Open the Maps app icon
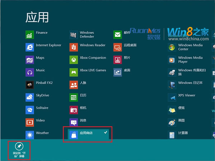Viewport: 215px width, 161px height. (30, 60)
